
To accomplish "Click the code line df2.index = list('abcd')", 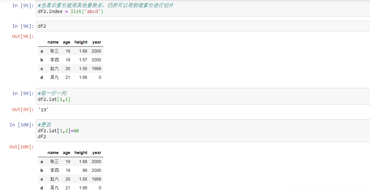I will click(x=70, y=12).
